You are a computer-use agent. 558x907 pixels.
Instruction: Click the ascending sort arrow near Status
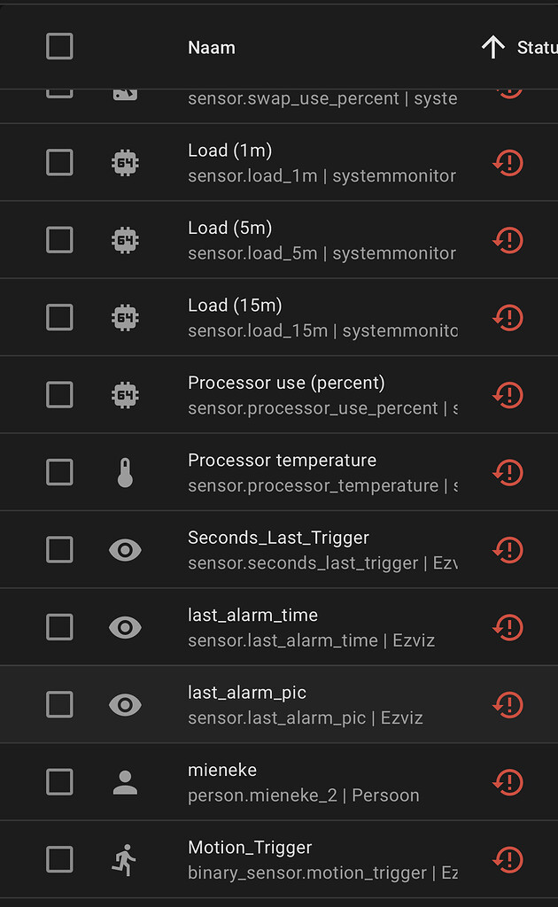[492, 47]
